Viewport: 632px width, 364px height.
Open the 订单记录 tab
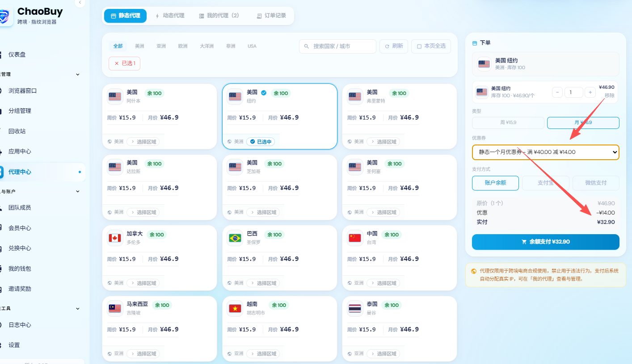[271, 16]
